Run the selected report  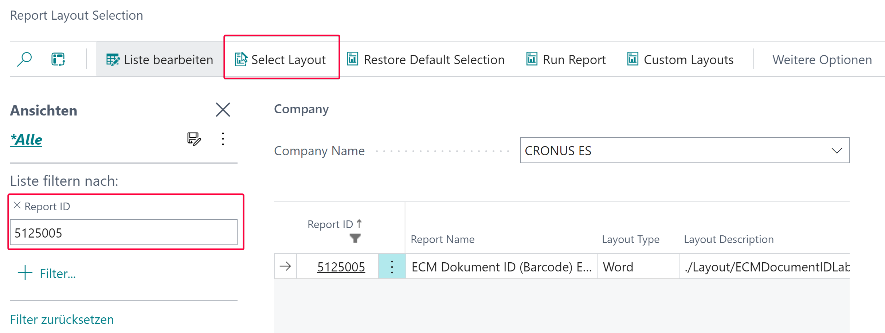click(566, 59)
